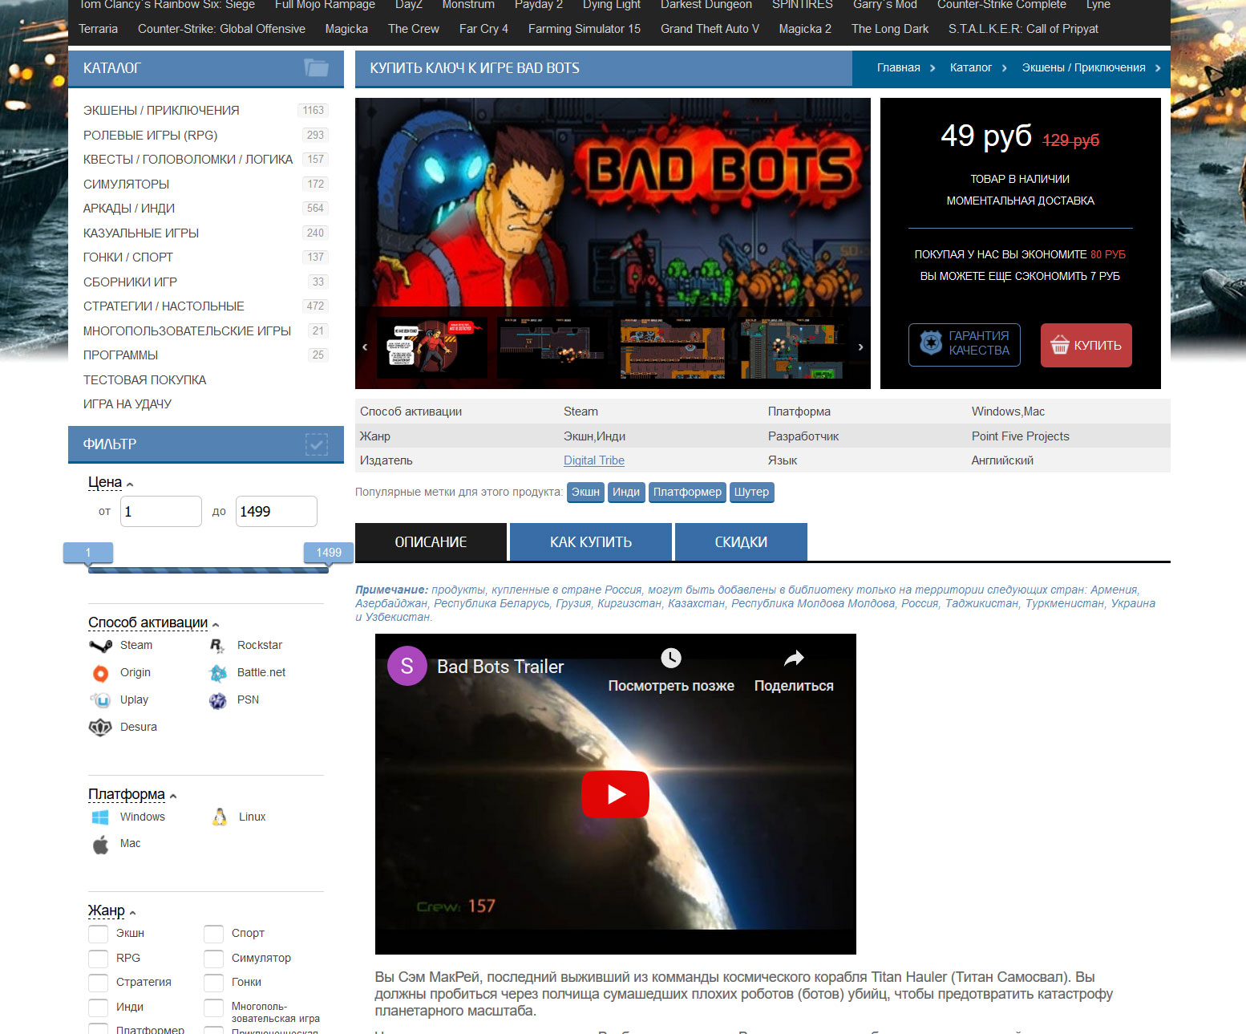Open Ролевые игры (RPG) category
Screen dimensions: 1246x1034
(x=151, y=136)
